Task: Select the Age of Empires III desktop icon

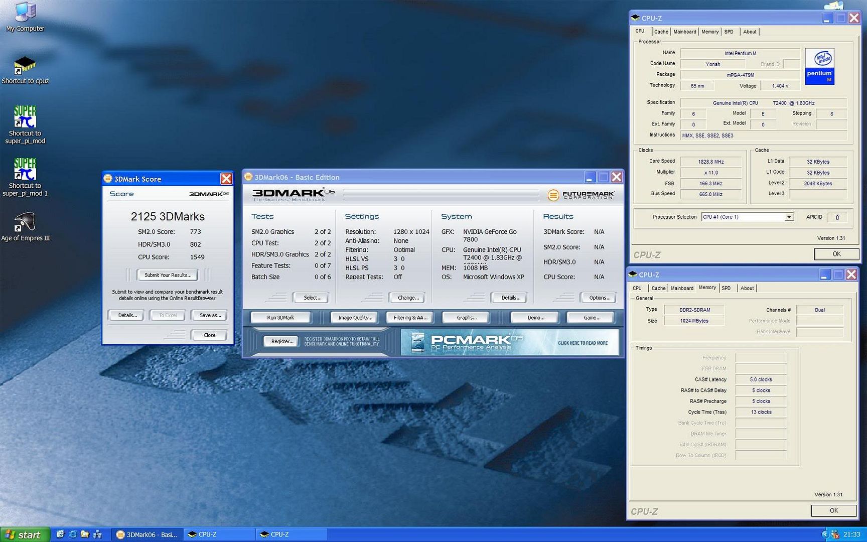Action: pyautogui.click(x=25, y=227)
